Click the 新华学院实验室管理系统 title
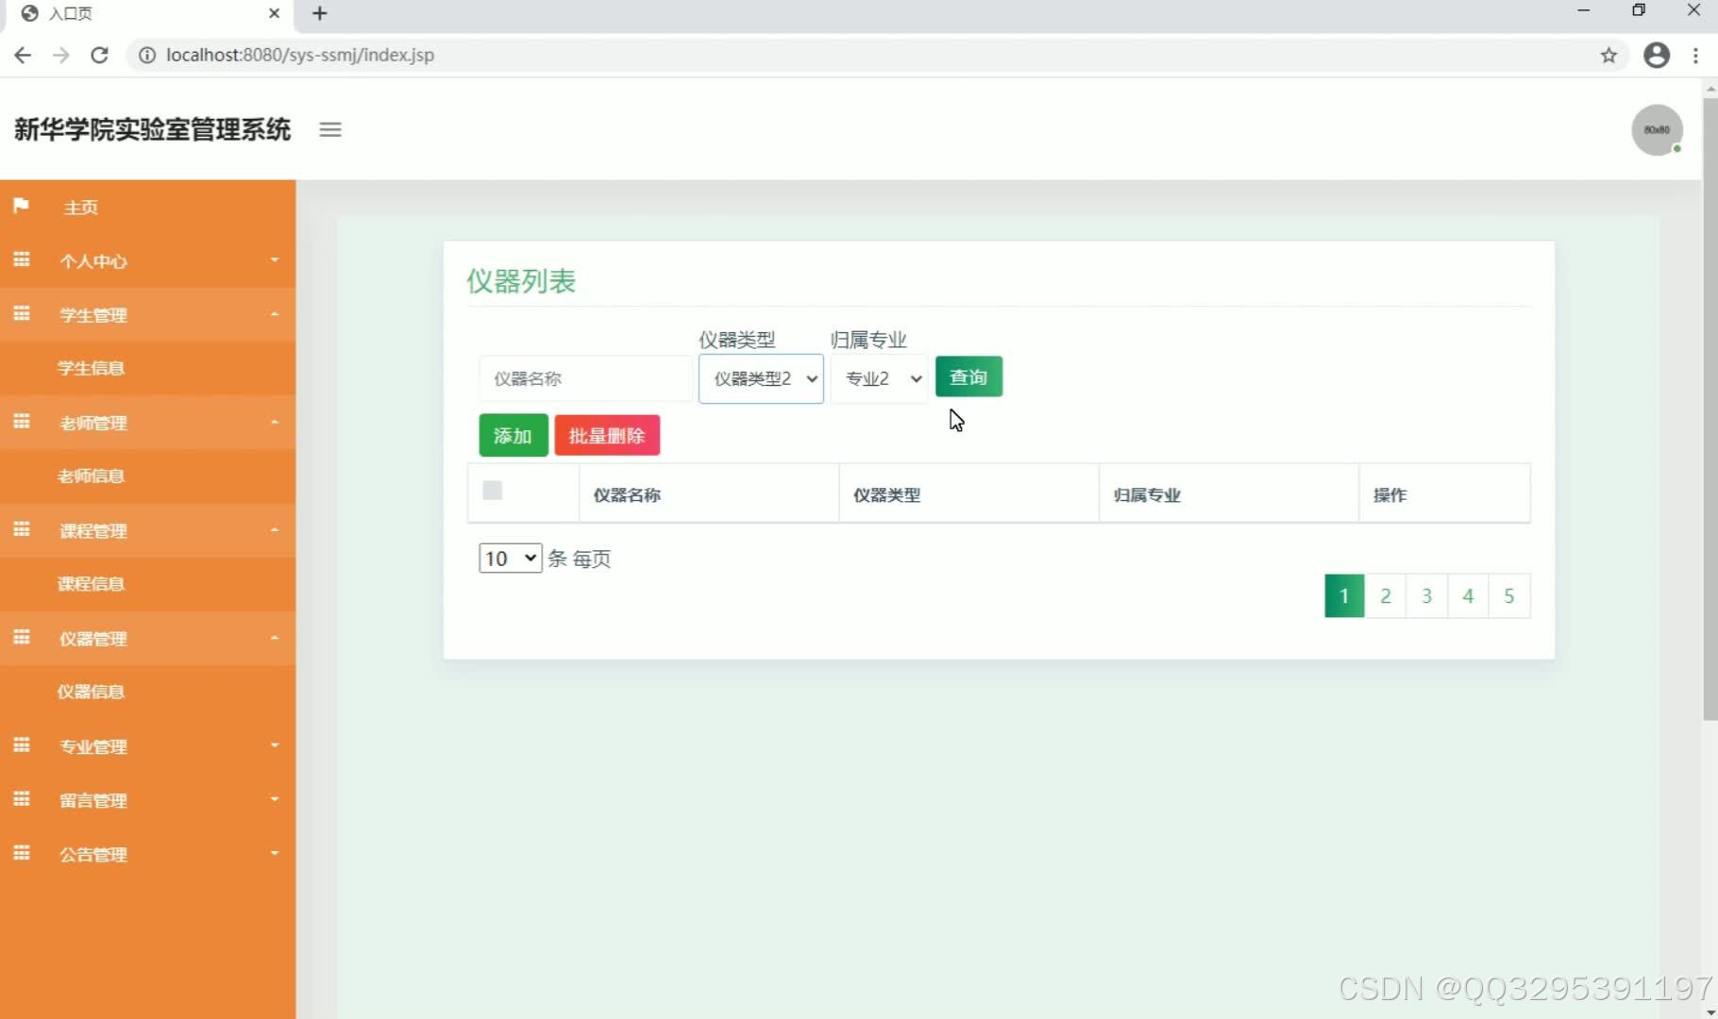The image size is (1718, 1019). pyautogui.click(x=152, y=129)
